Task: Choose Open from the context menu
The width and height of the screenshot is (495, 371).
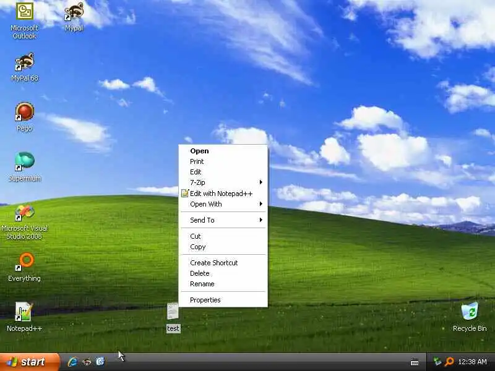Action: (x=223, y=151)
